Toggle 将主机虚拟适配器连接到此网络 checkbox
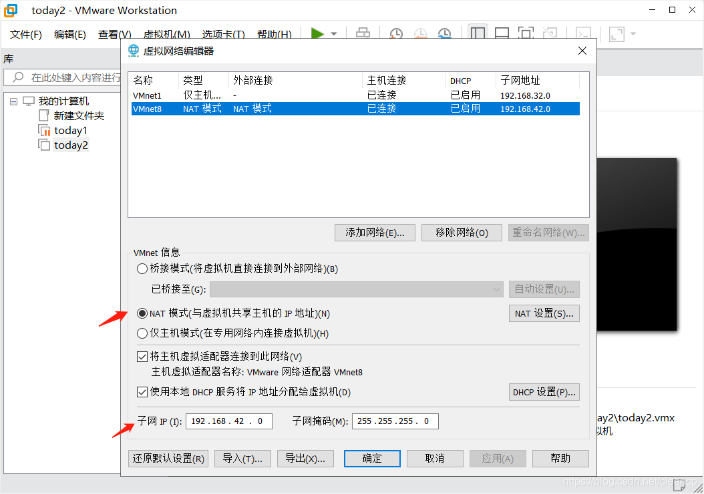The image size is (704, 494). [x=142, y=357]
